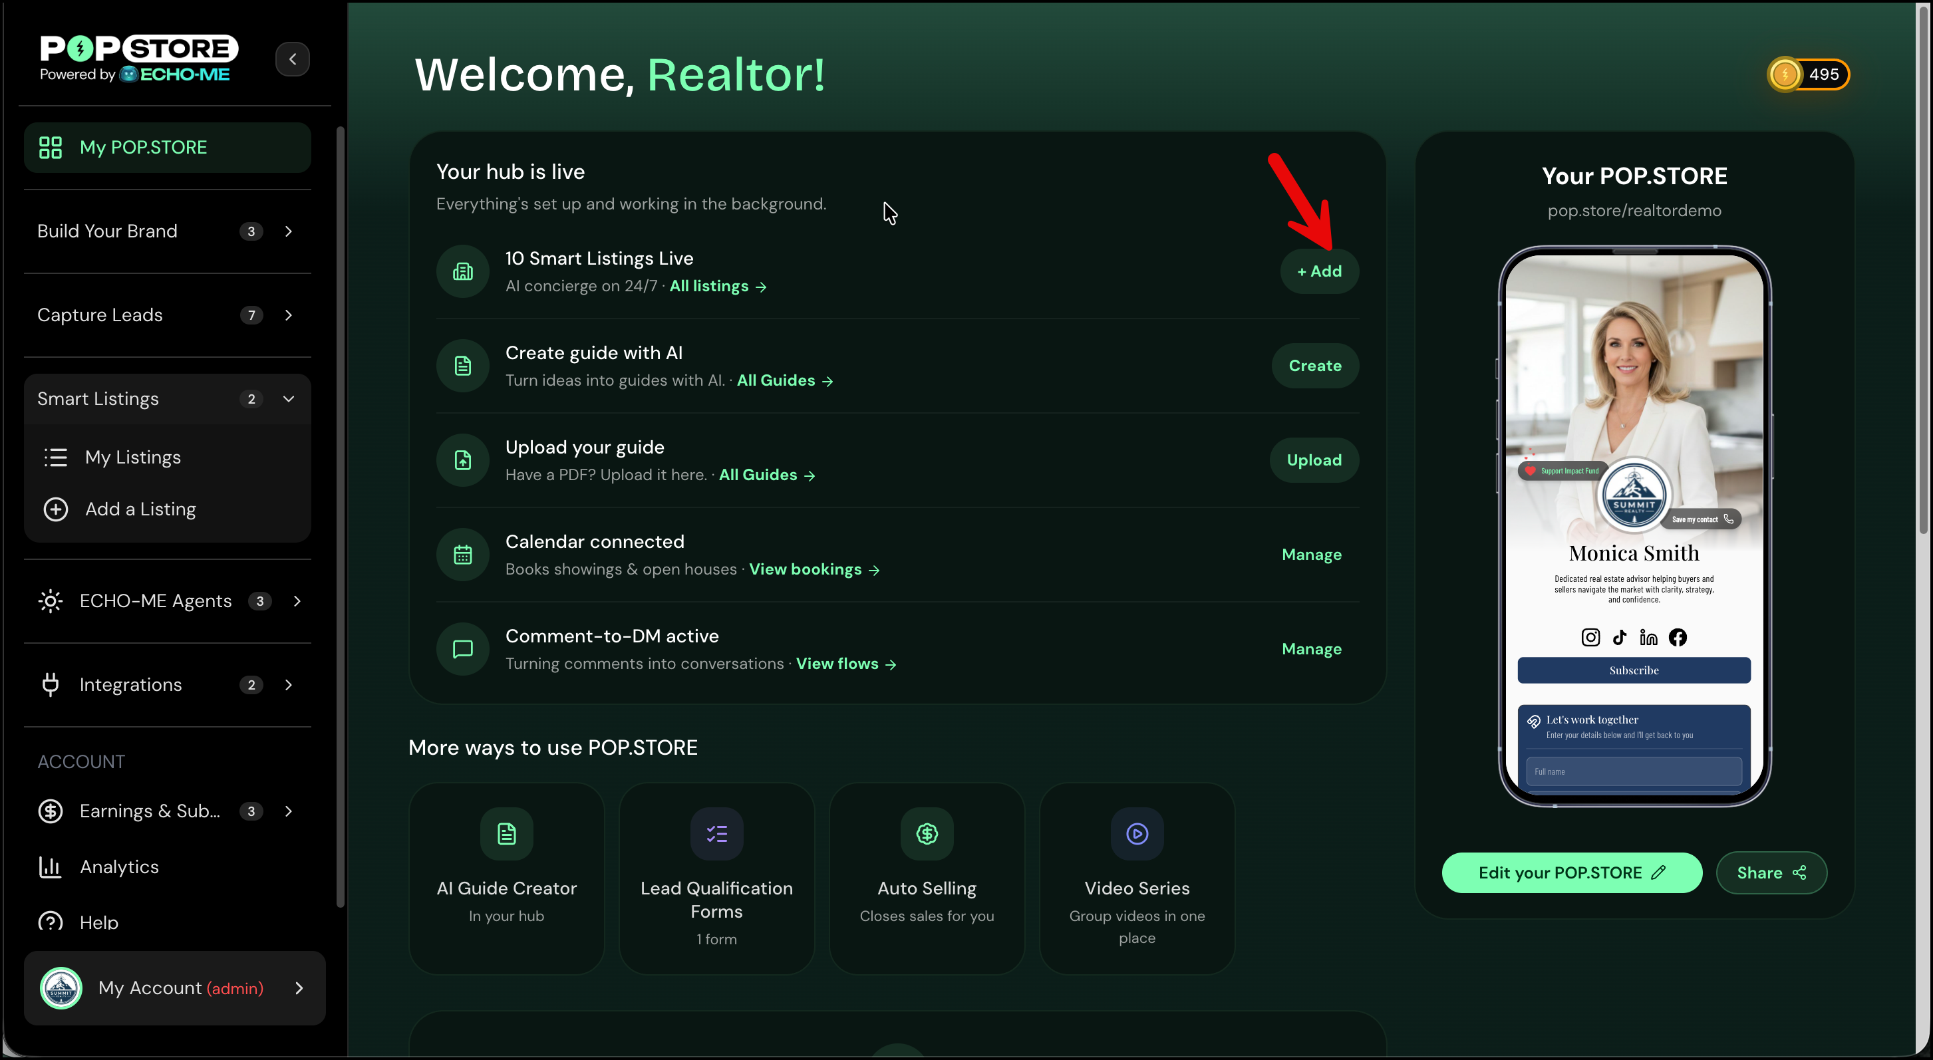Image resolution: width=1933 pixels, height=1060 pixels.
Task: Click the Facebook icon in phone preview
Action: [1678, 638]
